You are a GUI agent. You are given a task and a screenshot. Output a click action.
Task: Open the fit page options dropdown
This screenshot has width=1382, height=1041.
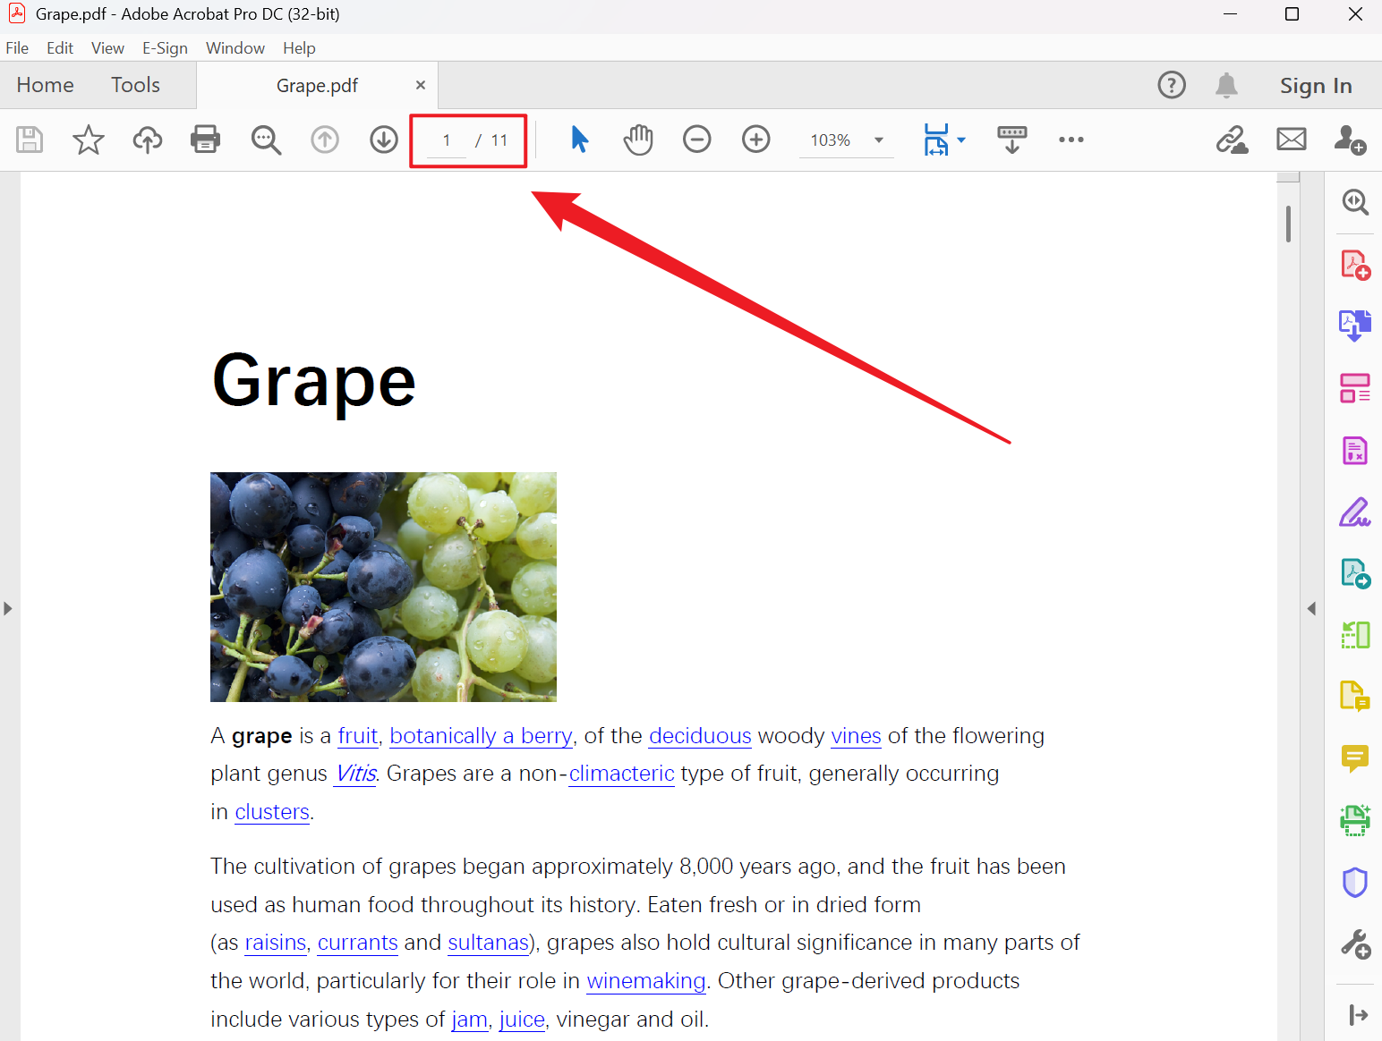point(961,140)
